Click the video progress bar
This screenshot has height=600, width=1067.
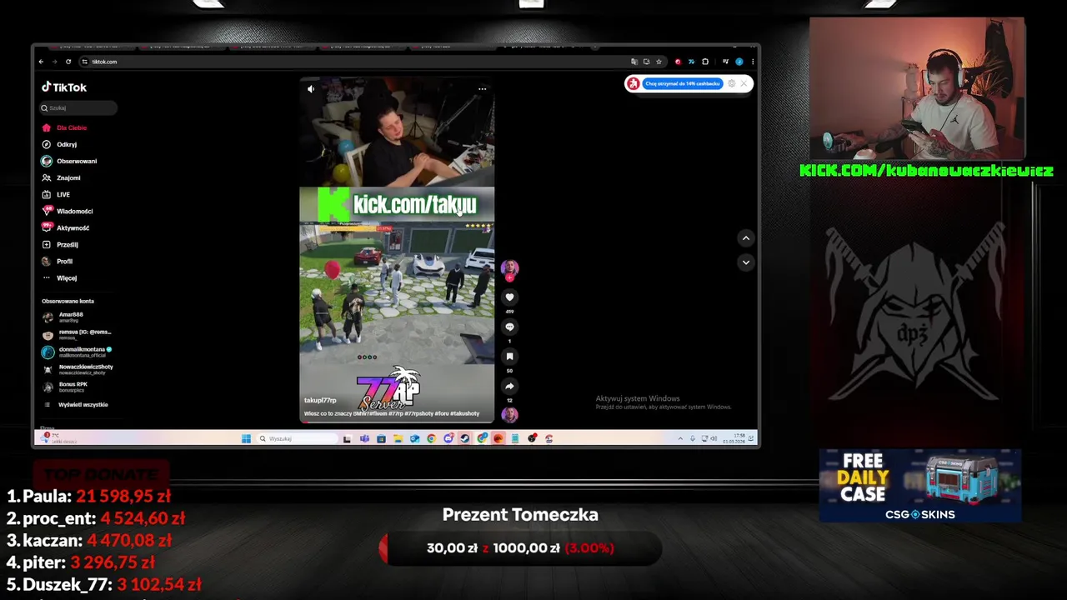(x=397, y=422)
